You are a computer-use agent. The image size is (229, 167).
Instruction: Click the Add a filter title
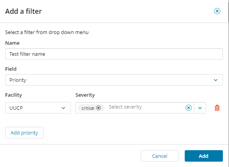(x=23, y=11)
